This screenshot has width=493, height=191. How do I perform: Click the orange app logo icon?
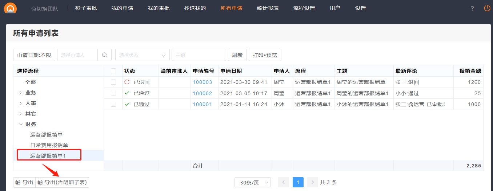[x=10, y=8]
